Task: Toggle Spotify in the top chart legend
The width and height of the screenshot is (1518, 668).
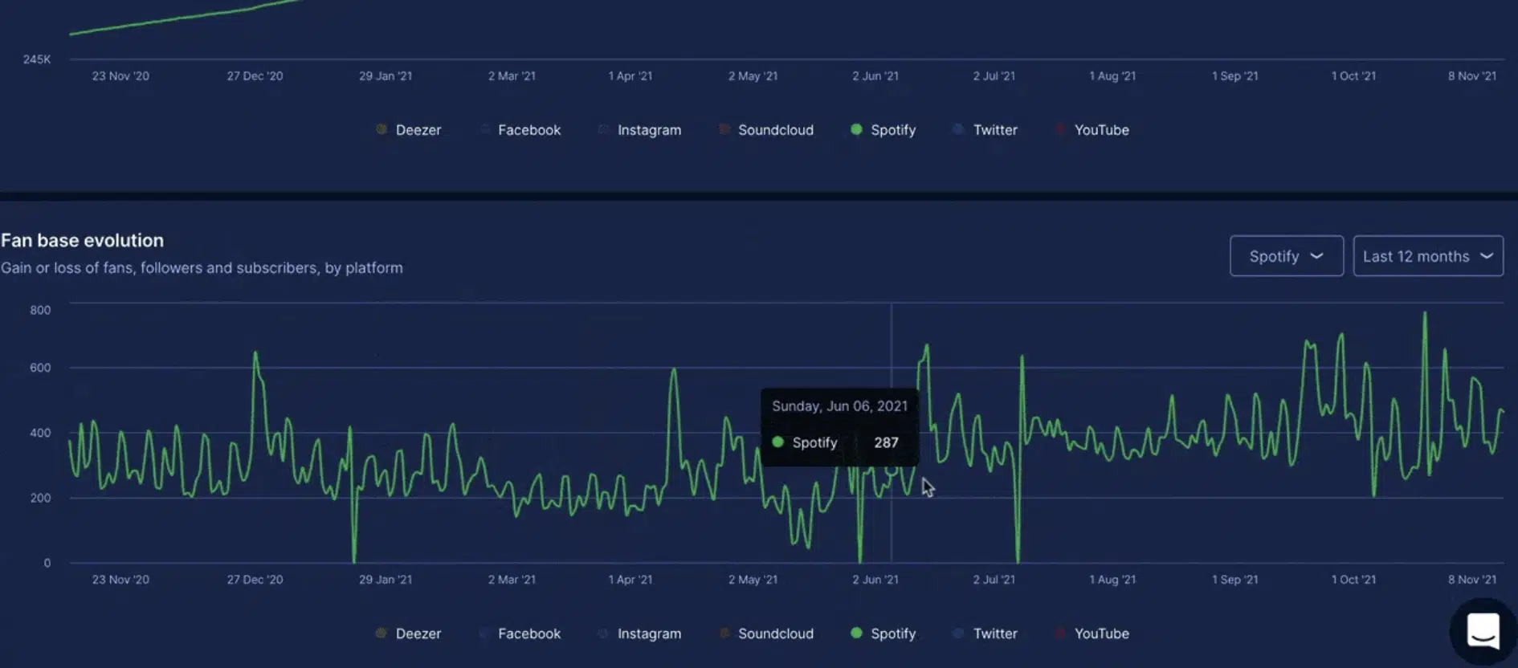Action: coord(883,130)
